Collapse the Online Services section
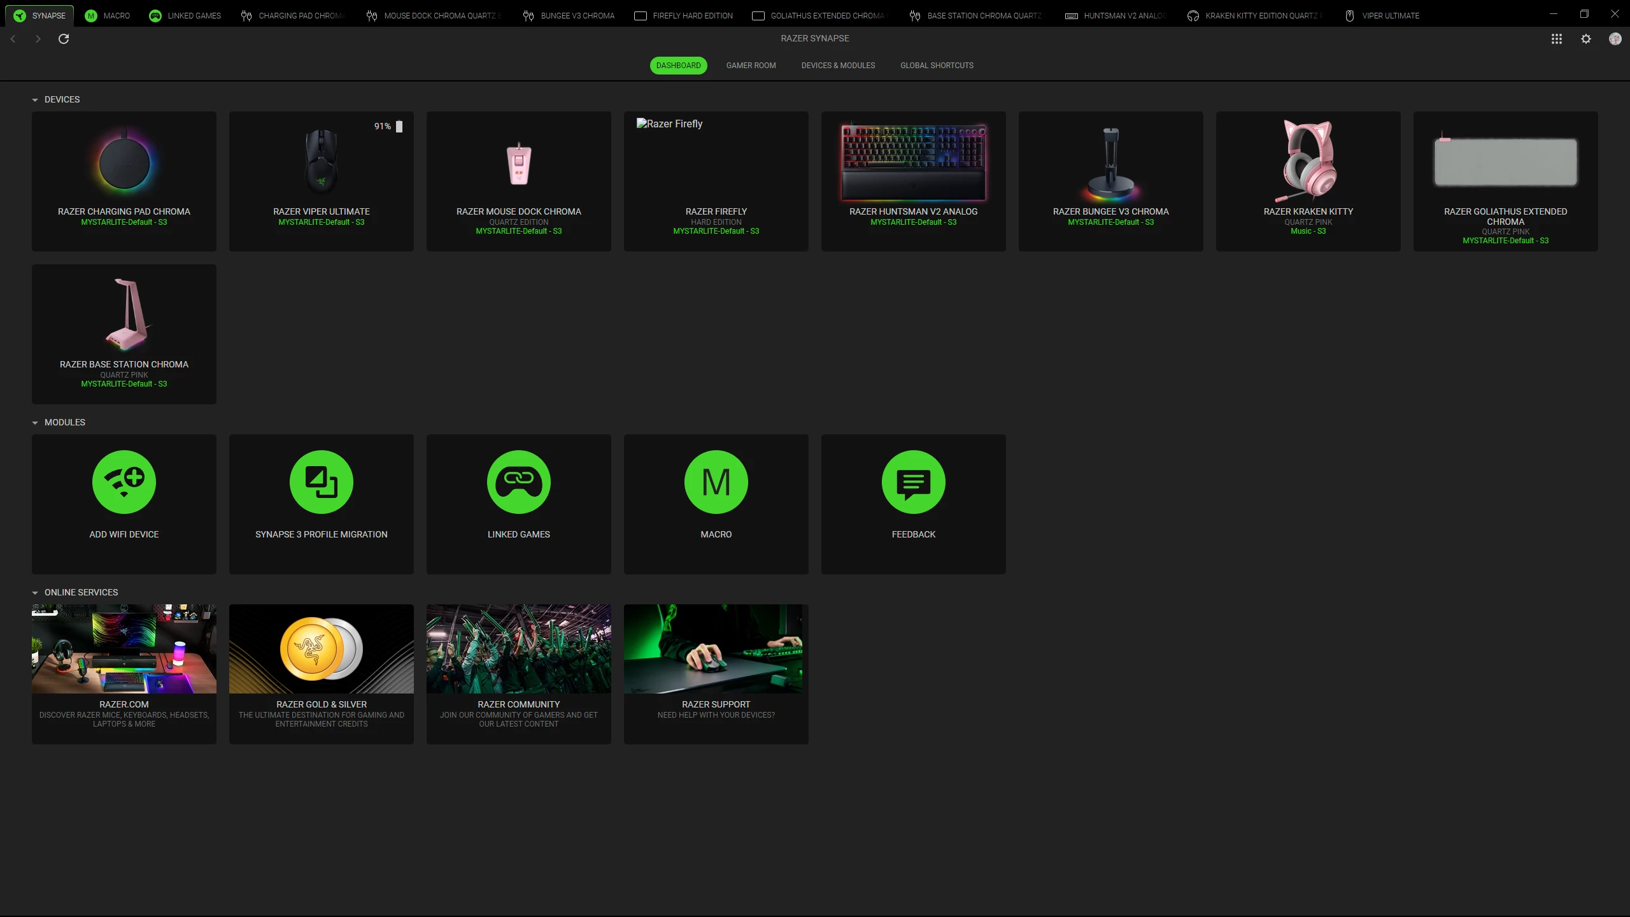The width and height of the screenshot is (1630, 917). (x=35, y=593)
